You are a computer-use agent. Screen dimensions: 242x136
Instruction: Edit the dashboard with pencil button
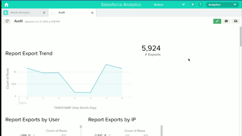(217, 21)
